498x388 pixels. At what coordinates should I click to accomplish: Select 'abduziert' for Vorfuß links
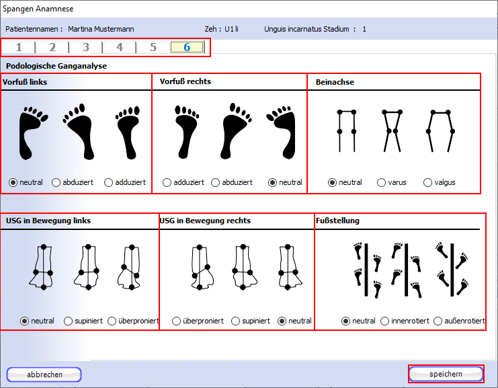coord(56,182)
